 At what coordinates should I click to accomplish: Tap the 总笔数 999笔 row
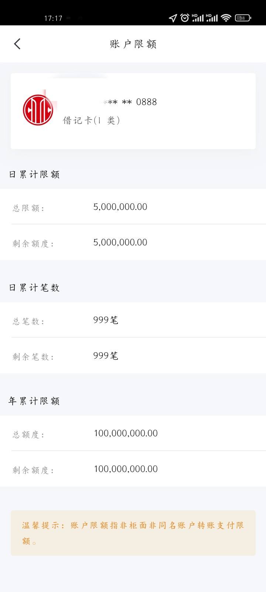[x=133, y=320]
